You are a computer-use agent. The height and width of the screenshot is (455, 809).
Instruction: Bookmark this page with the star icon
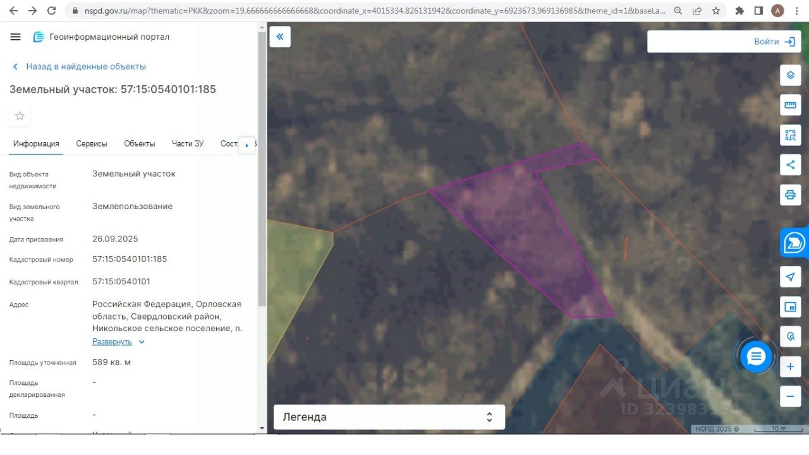(x=716, y=11)
